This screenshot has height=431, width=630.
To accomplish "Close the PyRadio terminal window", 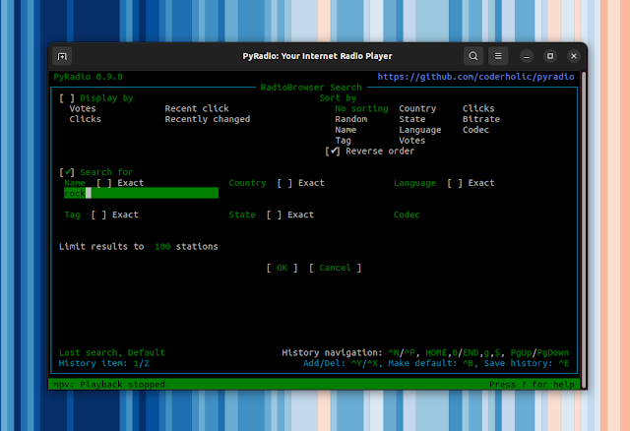I will click(x=574, y=56).
